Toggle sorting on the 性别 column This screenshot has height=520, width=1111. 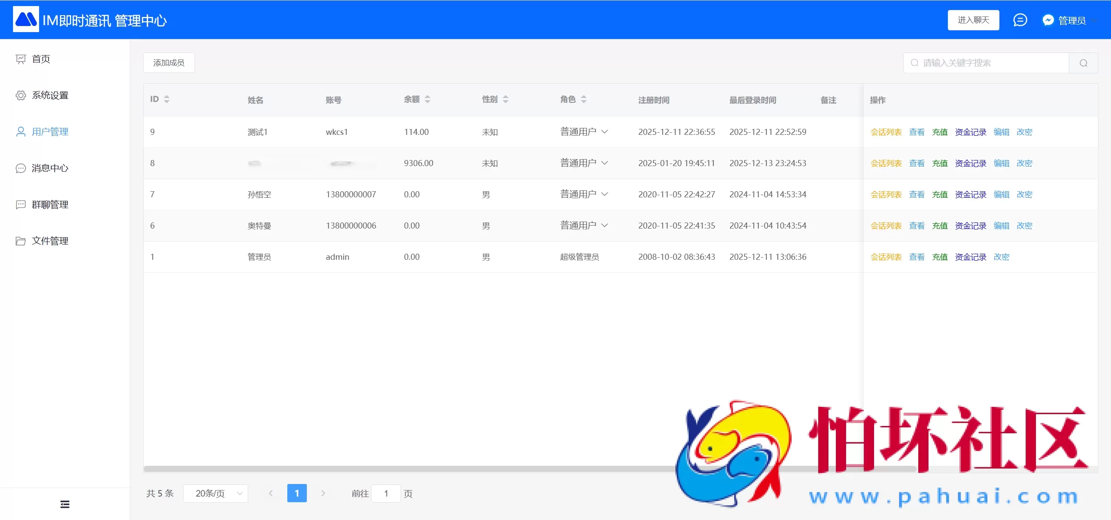pos(506,99)
